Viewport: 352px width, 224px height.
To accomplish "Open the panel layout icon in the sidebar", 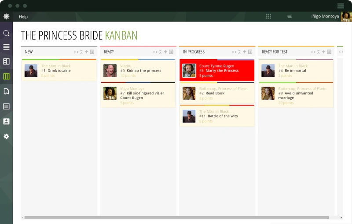I will (6, 61).
